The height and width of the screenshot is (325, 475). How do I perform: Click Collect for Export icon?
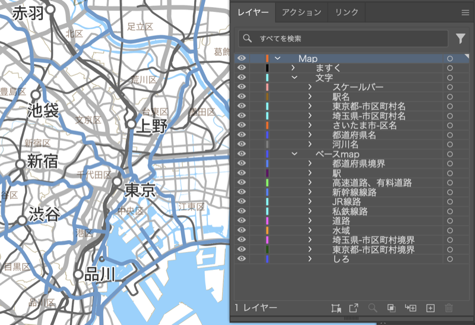coord(336,308)
